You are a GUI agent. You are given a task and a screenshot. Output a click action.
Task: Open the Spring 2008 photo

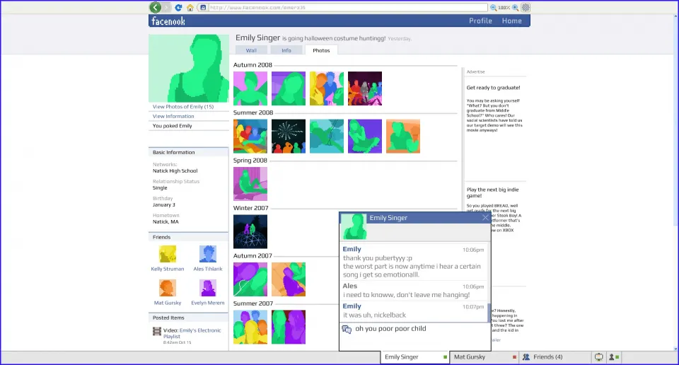click(250, 184)
